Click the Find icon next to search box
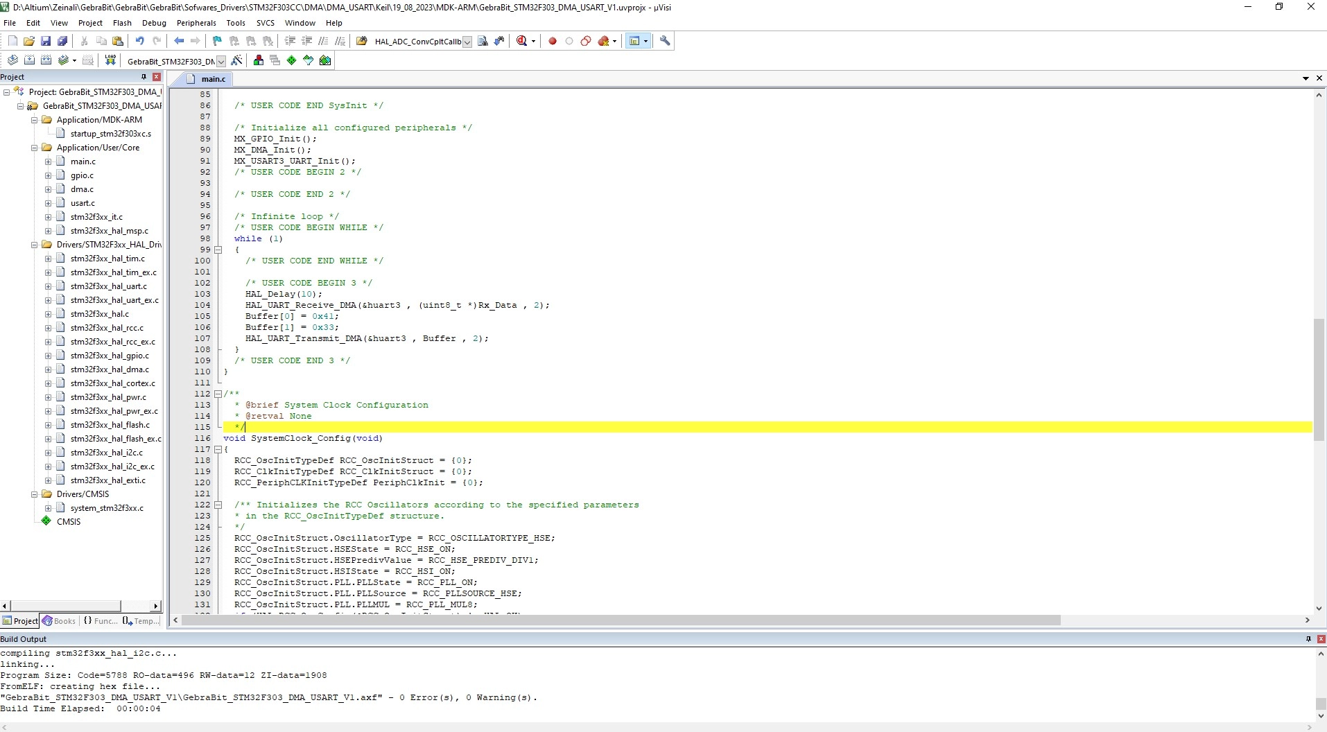 pos(483,41)
